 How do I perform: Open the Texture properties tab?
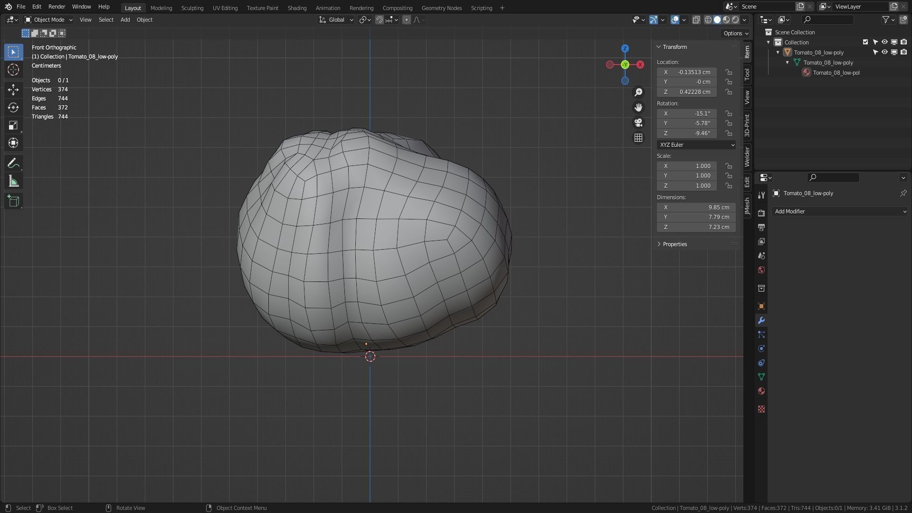click(x=761, y=409)
